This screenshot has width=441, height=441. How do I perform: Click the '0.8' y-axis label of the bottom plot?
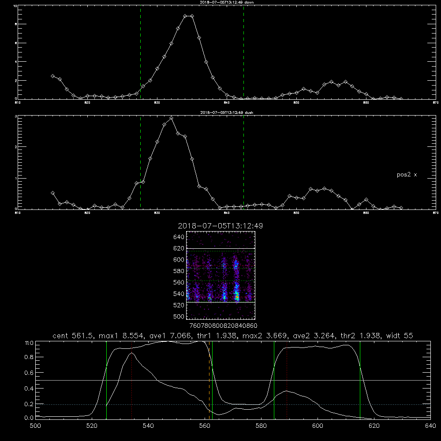point(29,357)
